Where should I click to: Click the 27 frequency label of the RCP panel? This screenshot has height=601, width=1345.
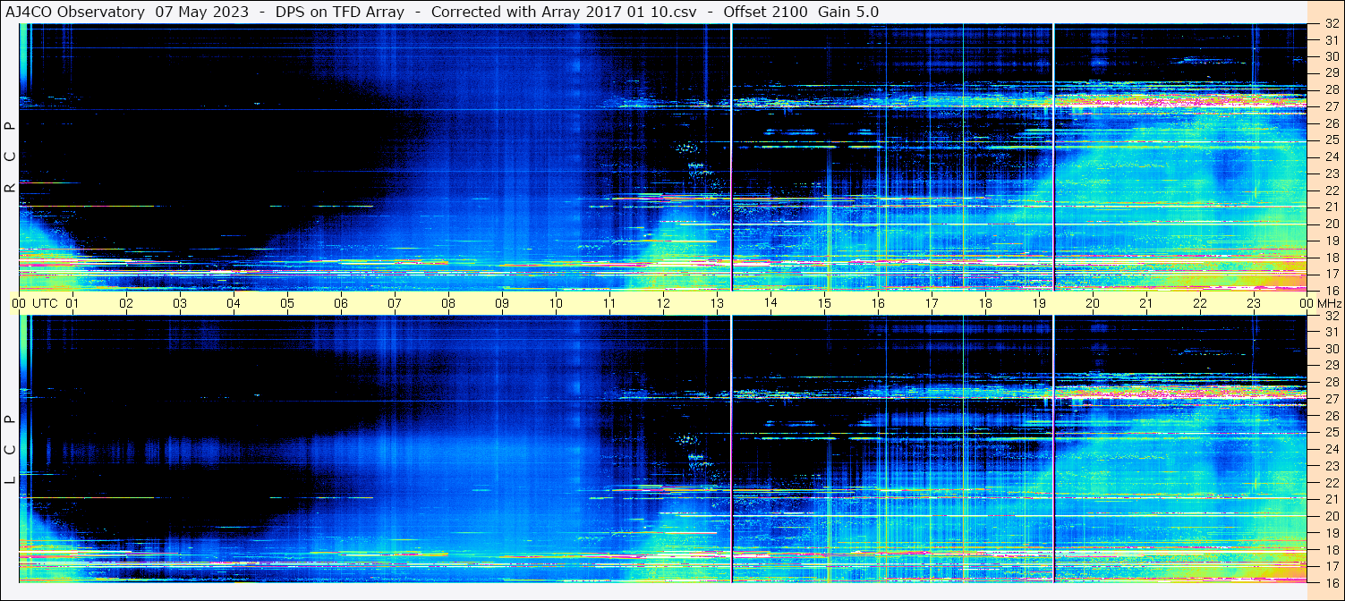coord(1331,106)
